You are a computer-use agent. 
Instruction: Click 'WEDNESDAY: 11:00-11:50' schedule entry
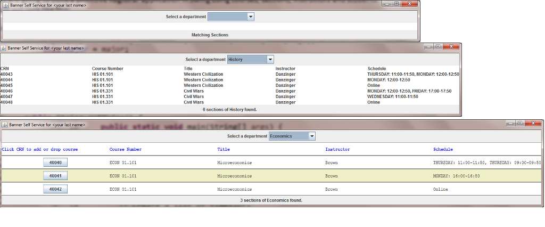tap(393, 96)
